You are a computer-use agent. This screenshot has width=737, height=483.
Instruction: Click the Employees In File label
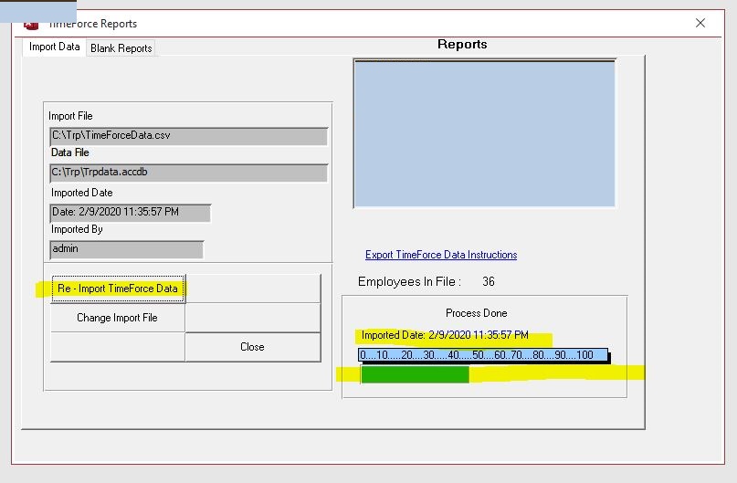click(x=409, y=281)
